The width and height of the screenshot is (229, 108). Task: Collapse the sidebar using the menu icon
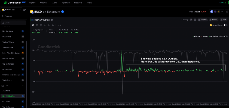[x=25, y=10]
